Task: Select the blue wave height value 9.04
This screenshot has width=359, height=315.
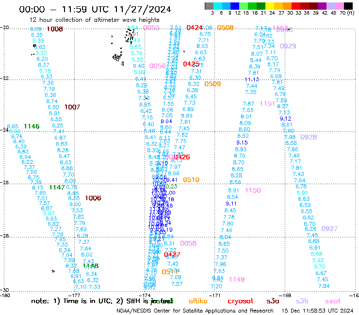Action: point(166,122)
